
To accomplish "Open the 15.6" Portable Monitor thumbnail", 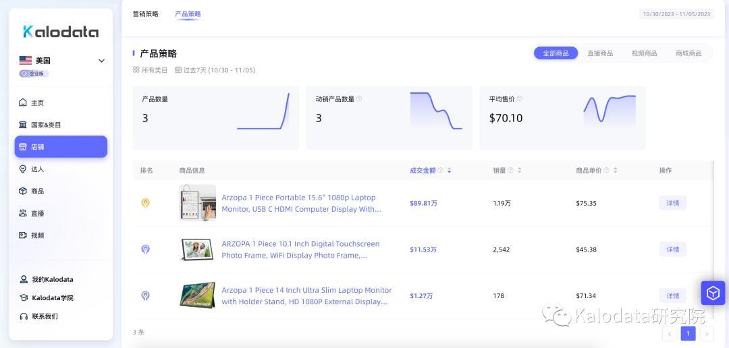I will pyautogui.click(x=198, y=203).
